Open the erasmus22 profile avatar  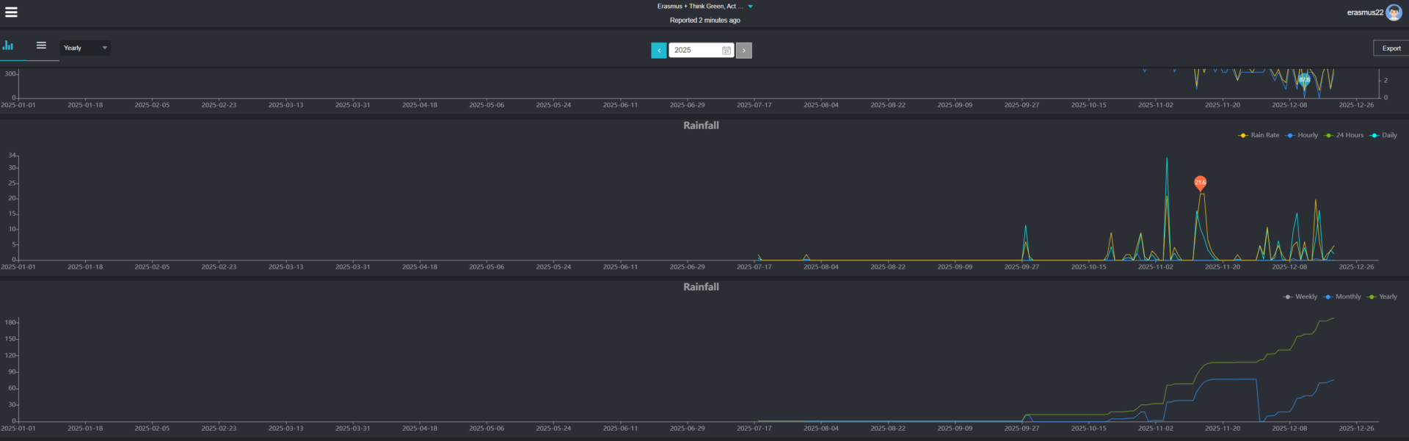(1393, 12)
